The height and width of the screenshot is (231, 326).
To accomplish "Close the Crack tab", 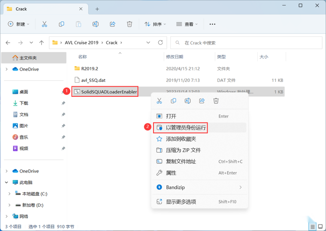I will point(81,9).
